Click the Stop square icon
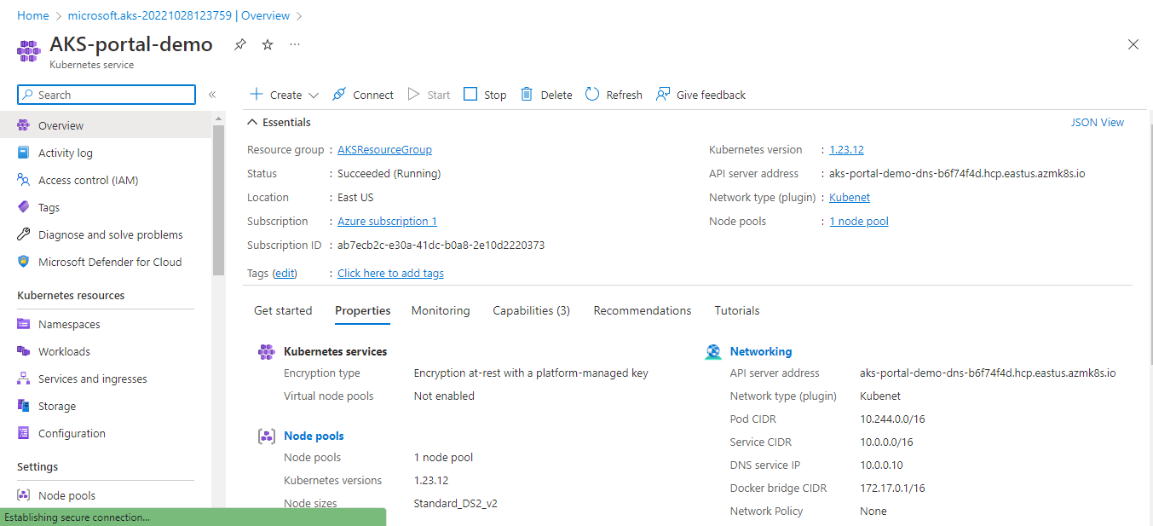 [470, 94]
